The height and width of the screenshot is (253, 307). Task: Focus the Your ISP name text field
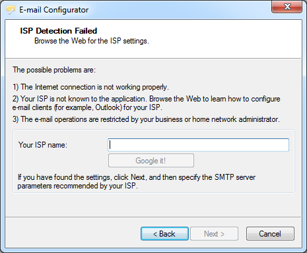click(x=198, y=145)
